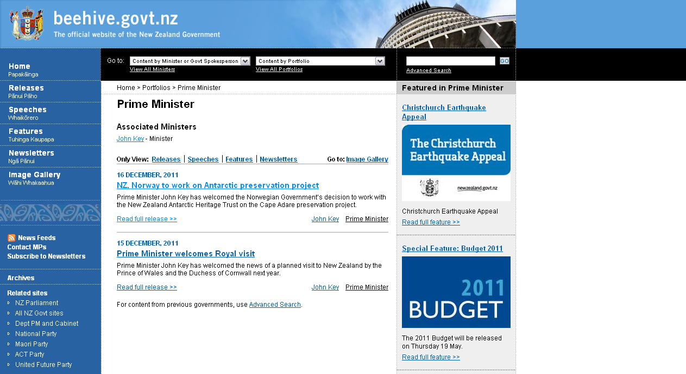Open NZ, Norway Antarctic preservation project headline

[218, 185]
